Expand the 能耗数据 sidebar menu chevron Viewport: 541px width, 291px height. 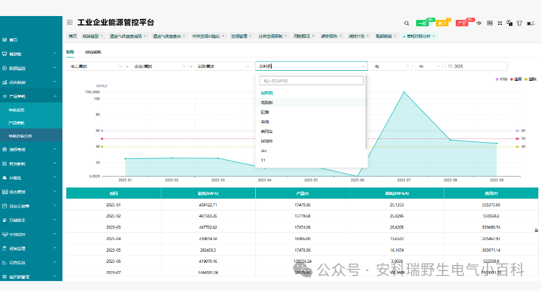55,82
